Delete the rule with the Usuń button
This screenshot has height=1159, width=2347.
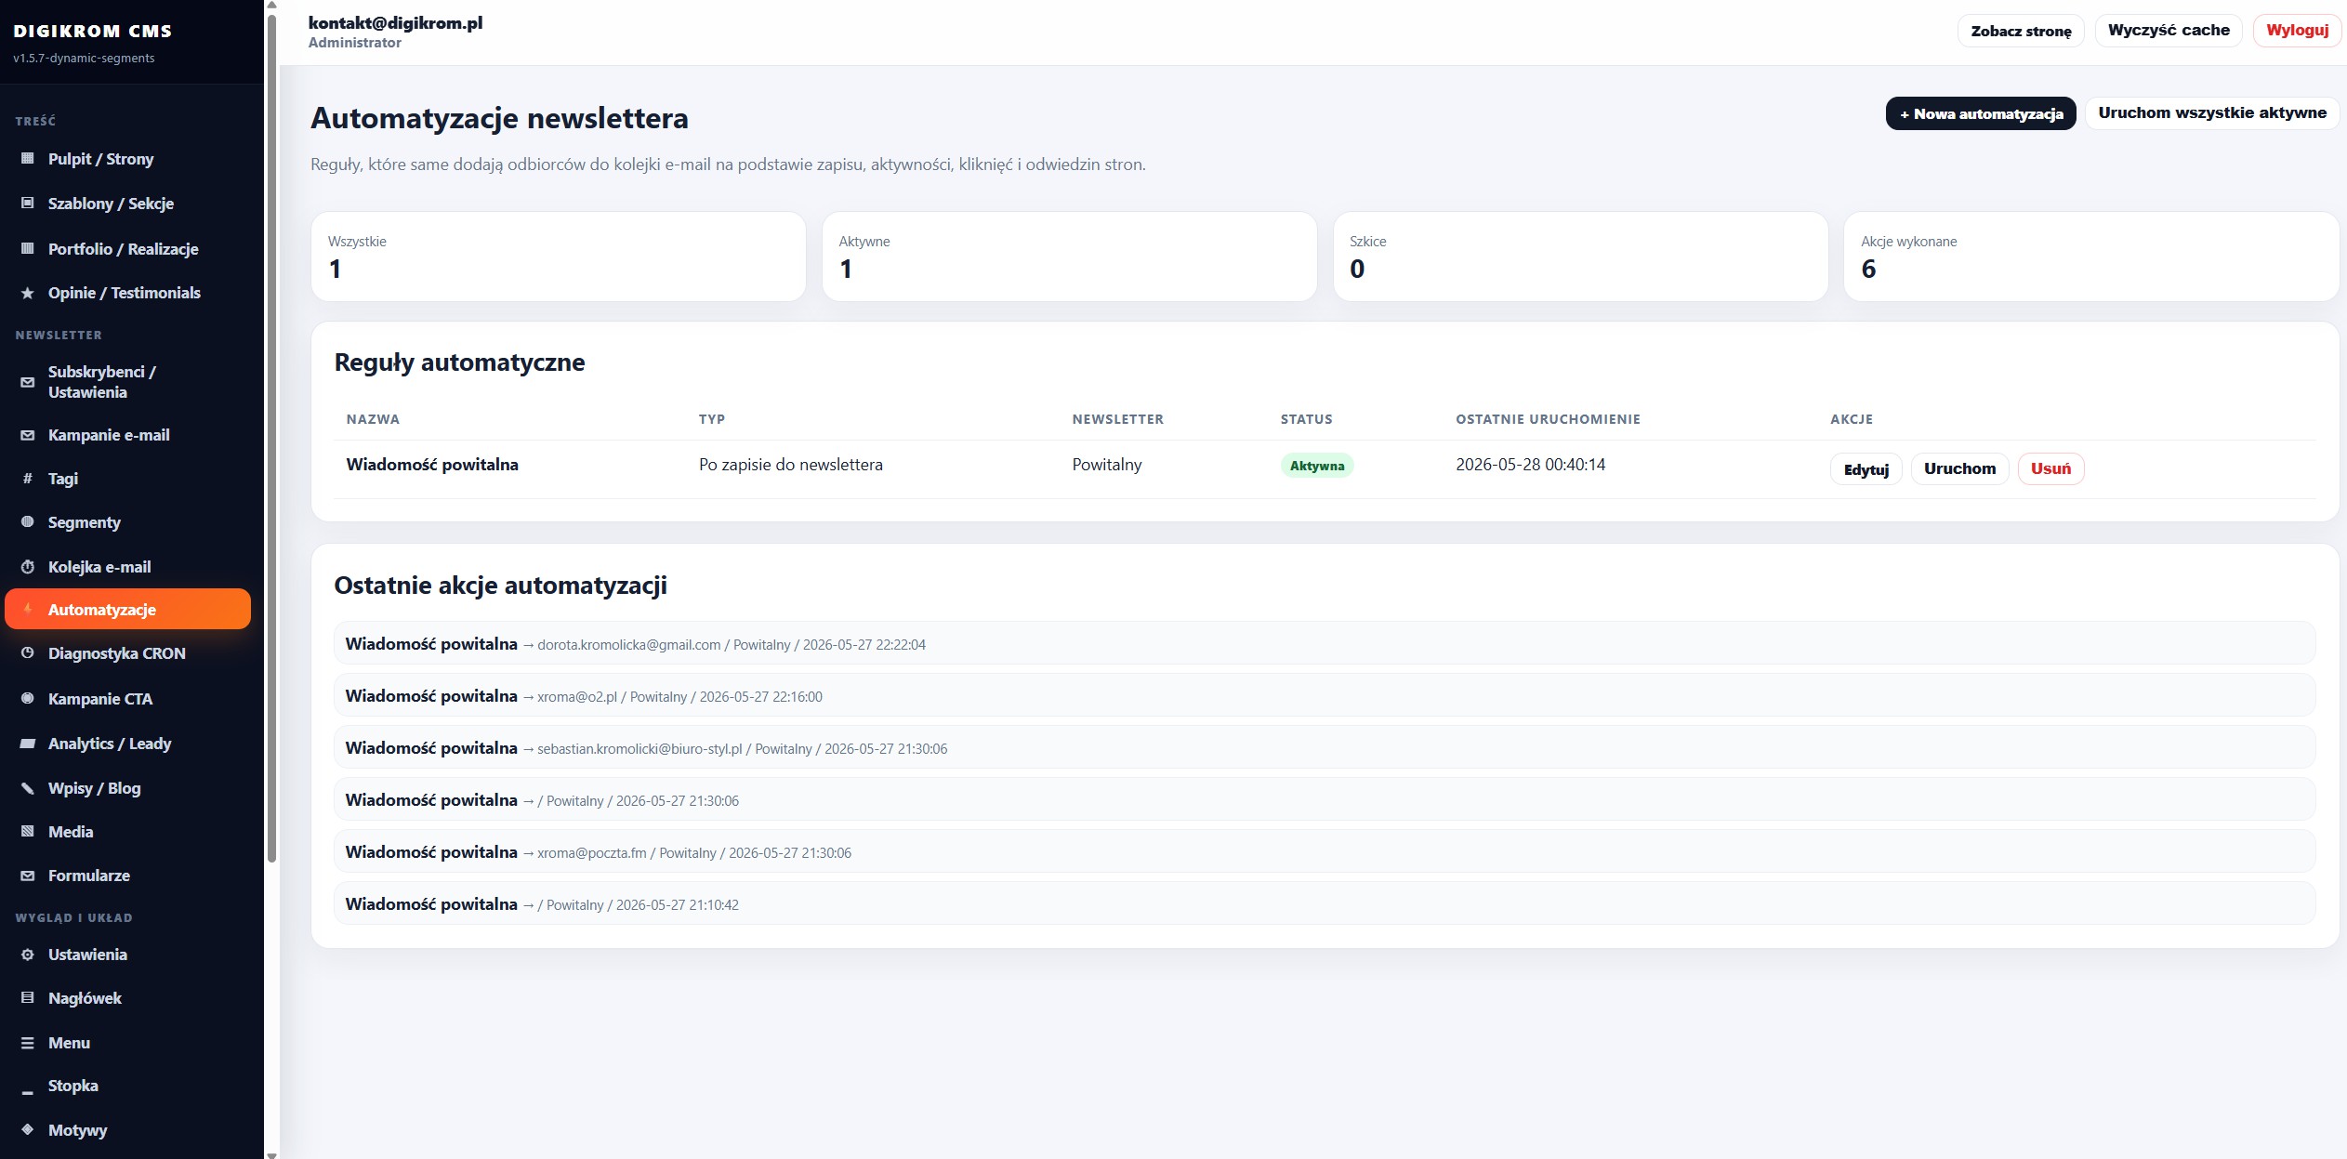coord(2050,468)
